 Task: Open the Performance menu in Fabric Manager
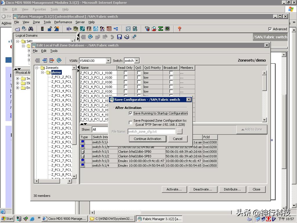63,22
